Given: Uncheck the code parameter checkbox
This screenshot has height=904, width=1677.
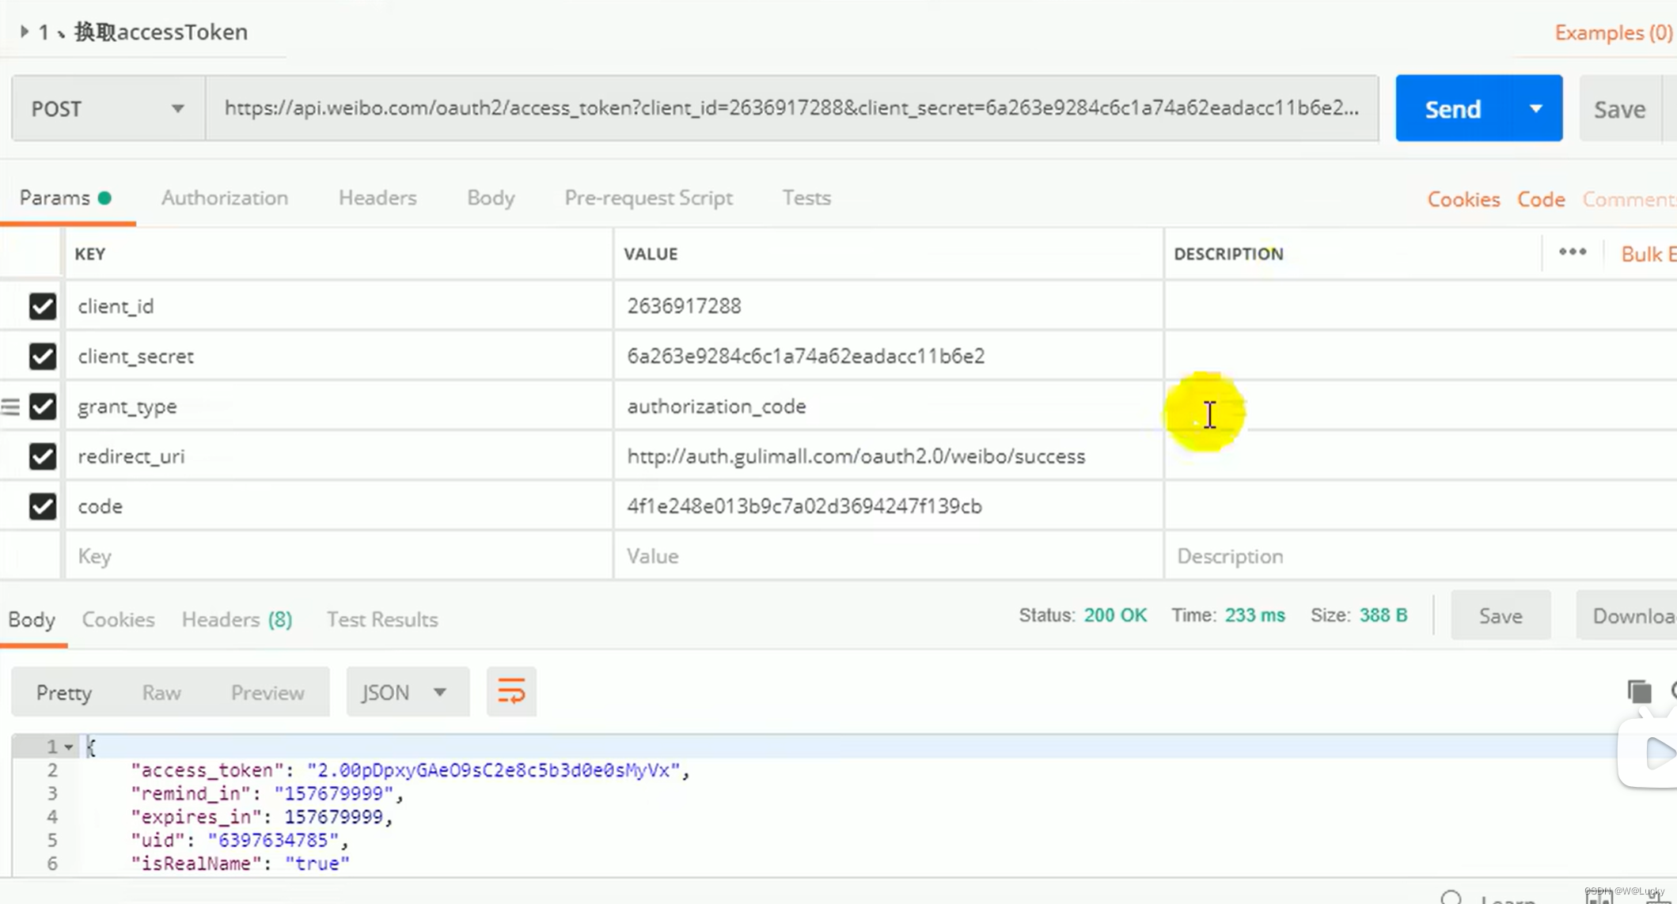Looking at the screenshot, I should pos(43,506).
